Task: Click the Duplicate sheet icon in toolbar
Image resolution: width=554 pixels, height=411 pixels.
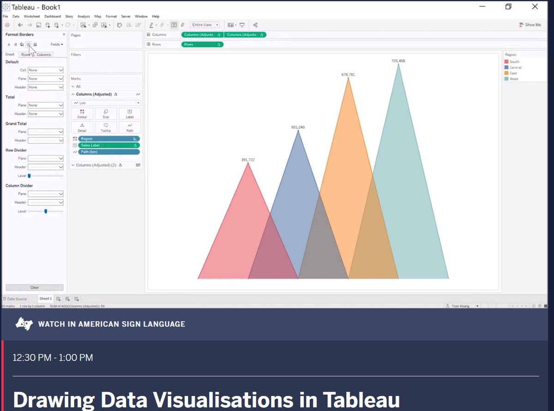Action: [x=95, y=25]
